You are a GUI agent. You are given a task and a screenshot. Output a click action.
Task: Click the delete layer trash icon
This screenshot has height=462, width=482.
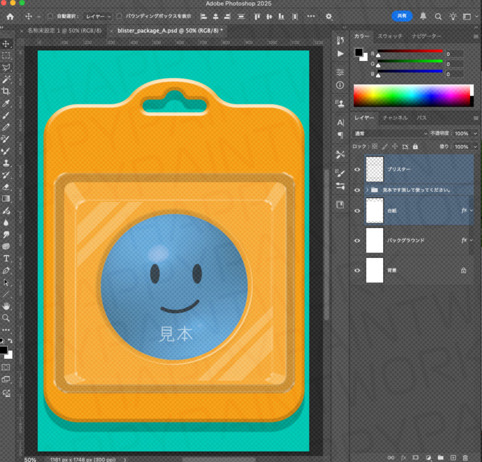point(465,457)
